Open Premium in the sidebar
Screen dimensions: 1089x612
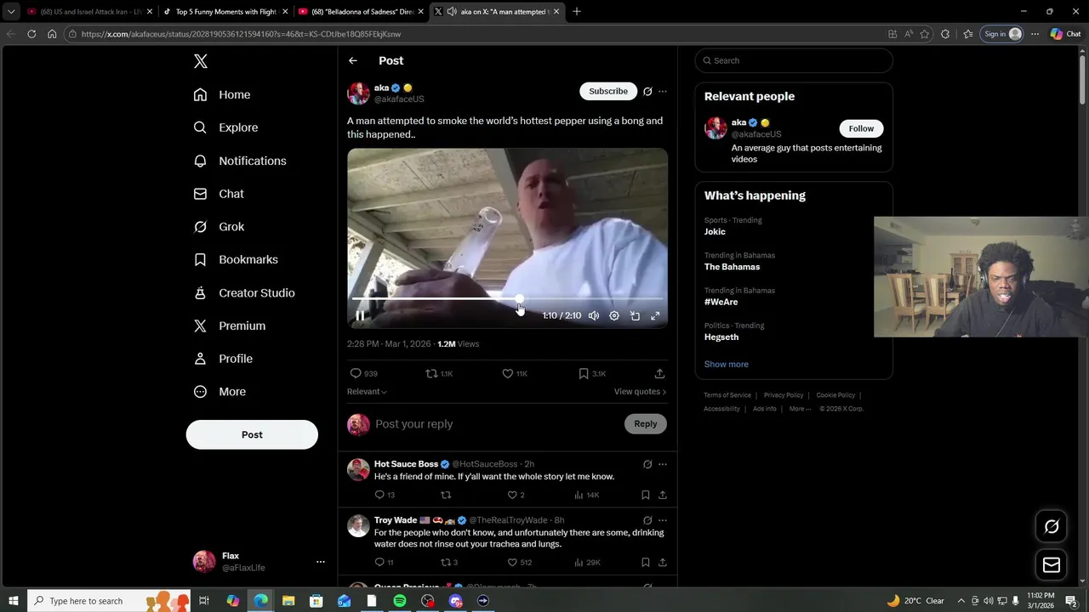(x=230, y=326)
